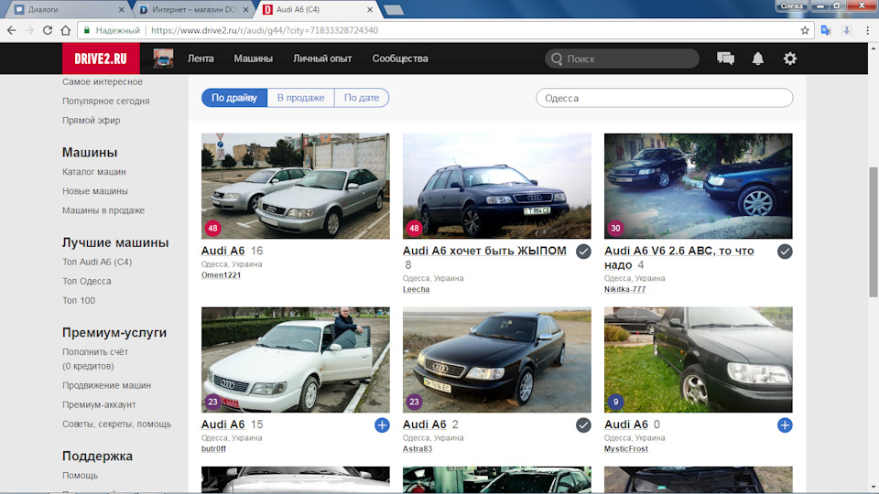Open Машины in the top menu
Viewport: 879px width, 494px height.
click(x=254, y=59)
